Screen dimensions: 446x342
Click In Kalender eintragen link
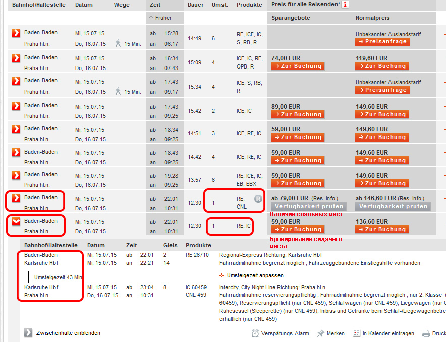pos(388,333)
